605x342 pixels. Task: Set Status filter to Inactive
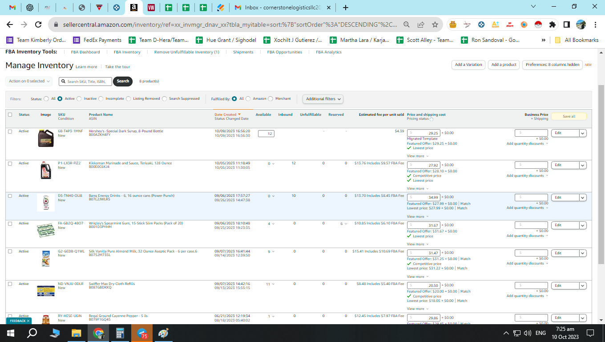pos(79,99)
